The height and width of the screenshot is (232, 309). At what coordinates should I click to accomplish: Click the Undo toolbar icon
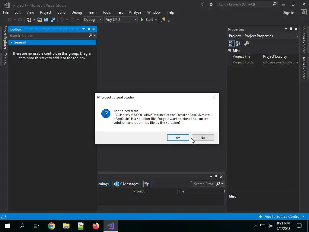coord(62,20)
